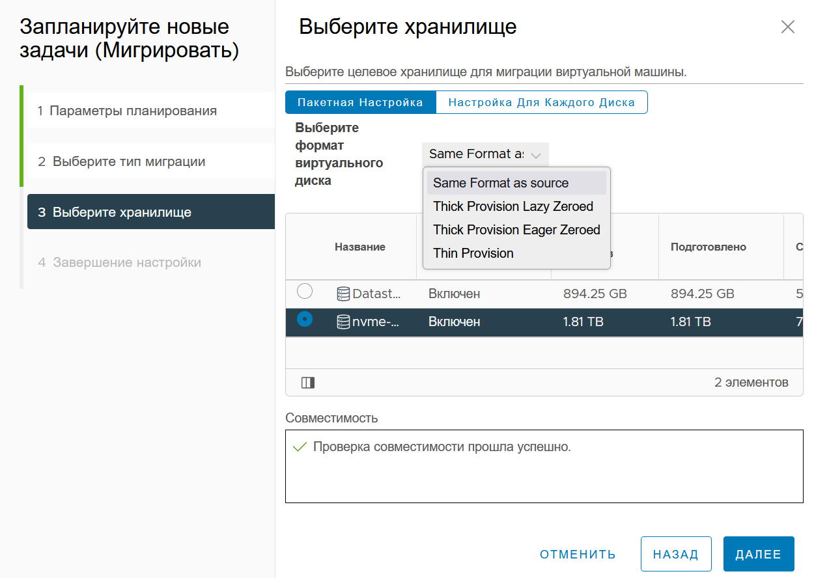814x578 pixels.
Task: Close the migration wizard dialog
Action: [x=788, y=27]
